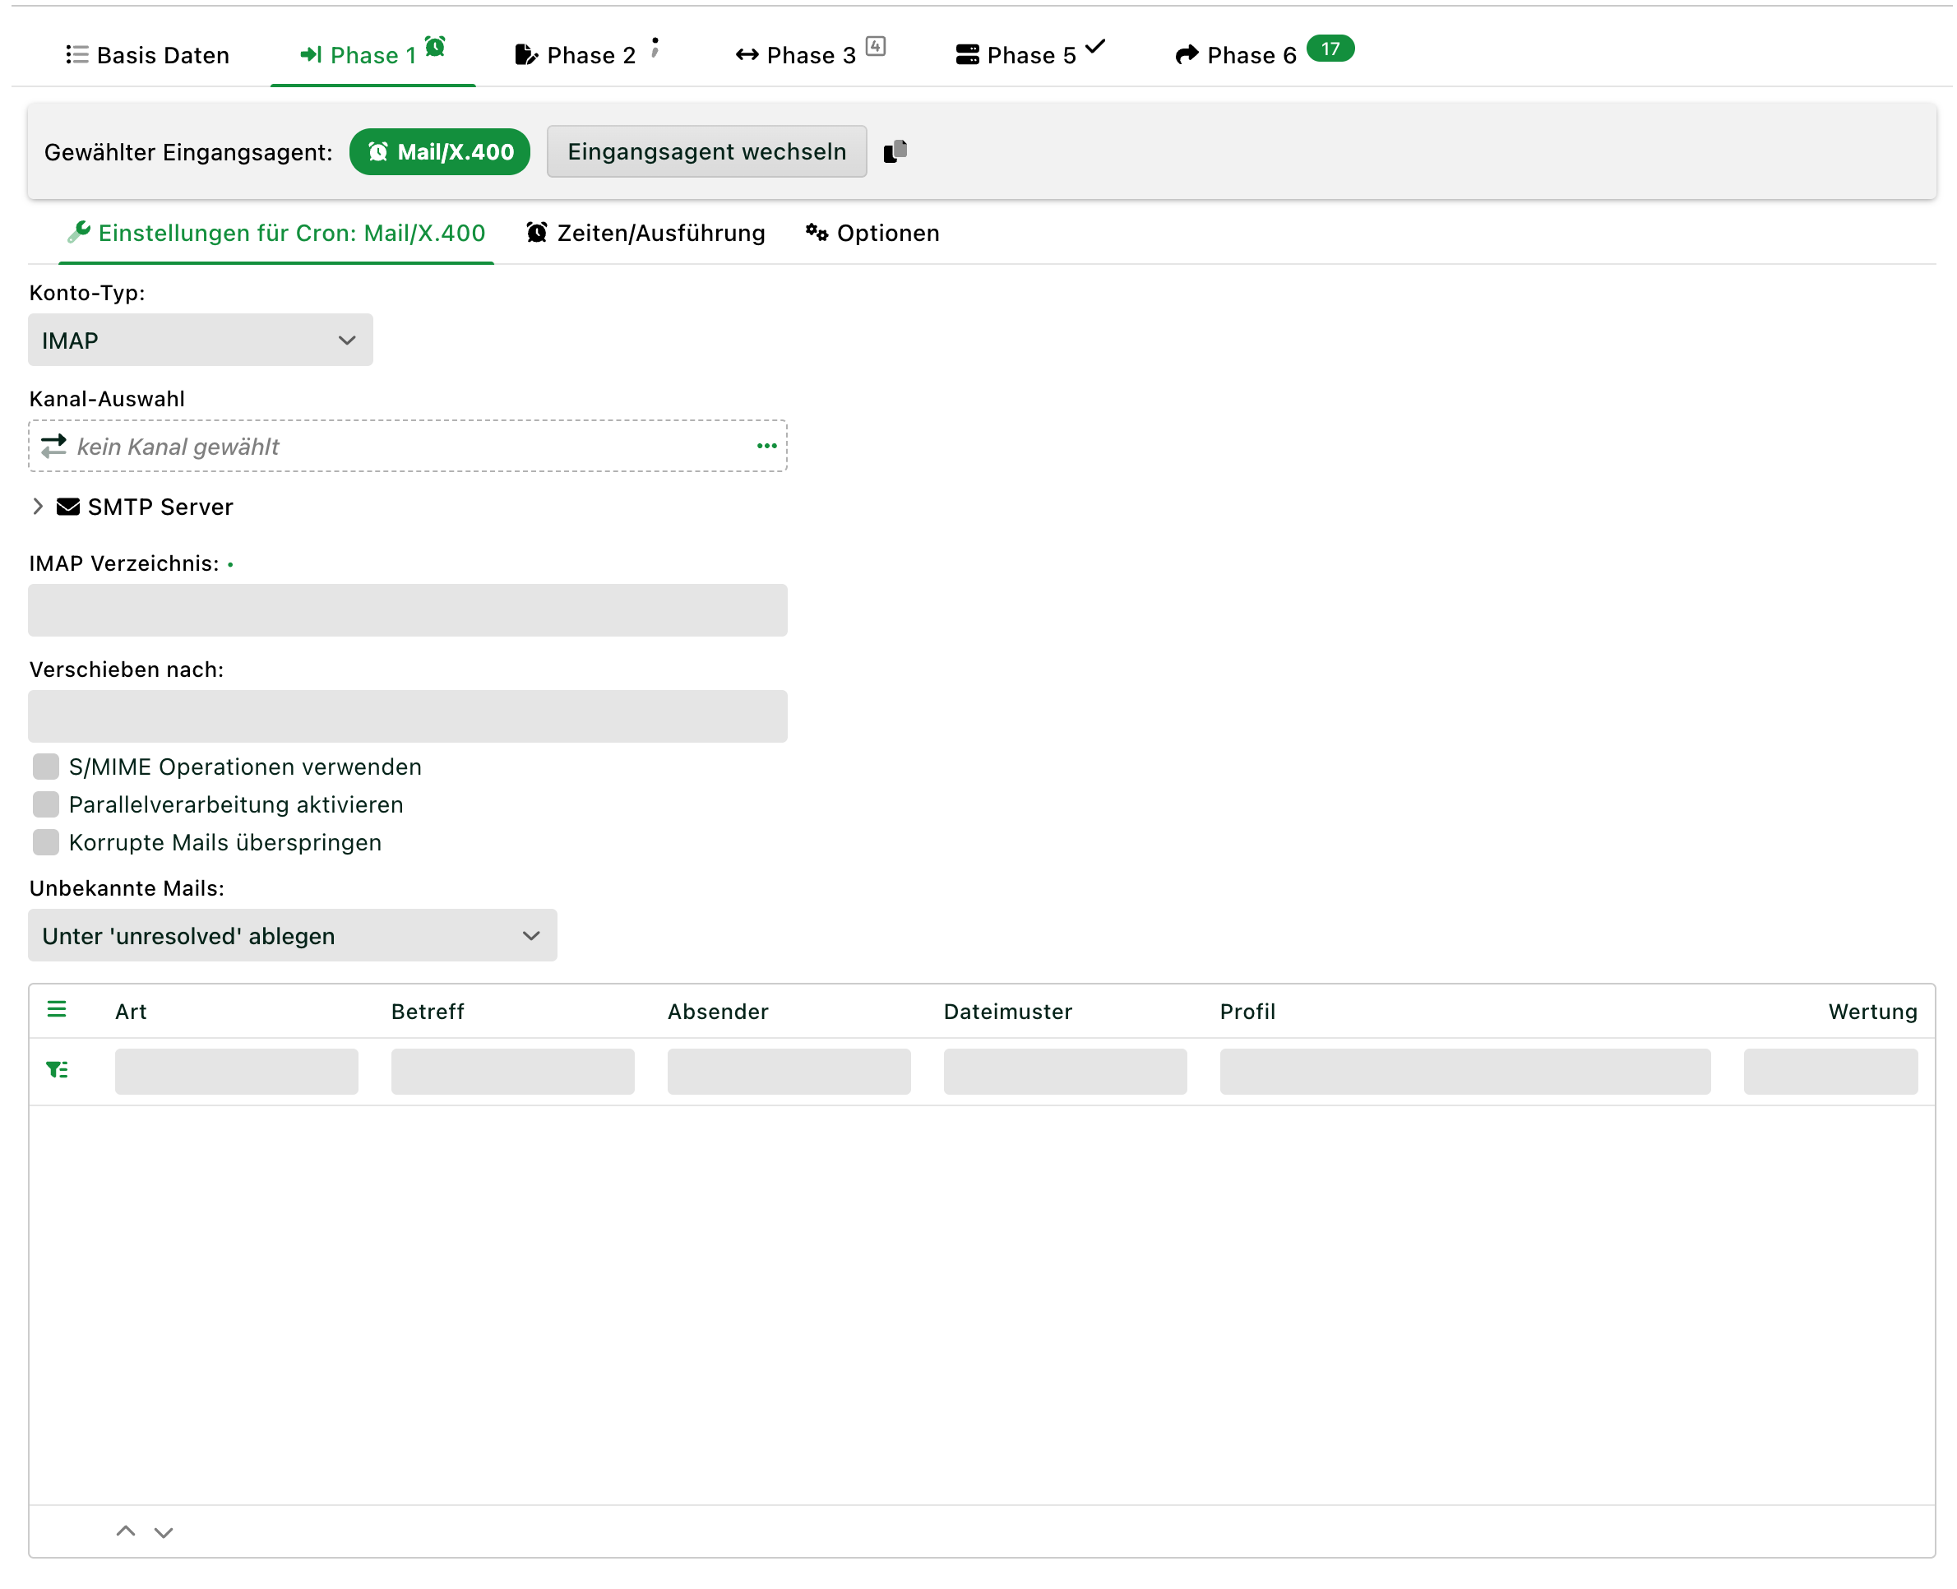
Task: Check Korrupte Mails überspringen
Action: pos(46,841)
